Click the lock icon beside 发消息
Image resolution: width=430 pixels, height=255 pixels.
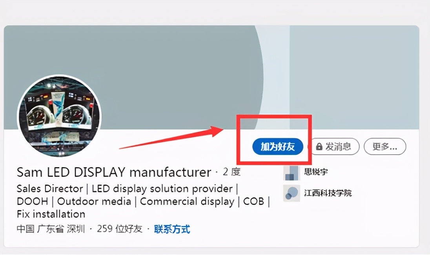[319, 147]
